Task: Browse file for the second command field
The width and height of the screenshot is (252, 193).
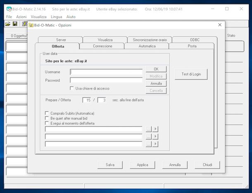Action: [x=148, y=137]
